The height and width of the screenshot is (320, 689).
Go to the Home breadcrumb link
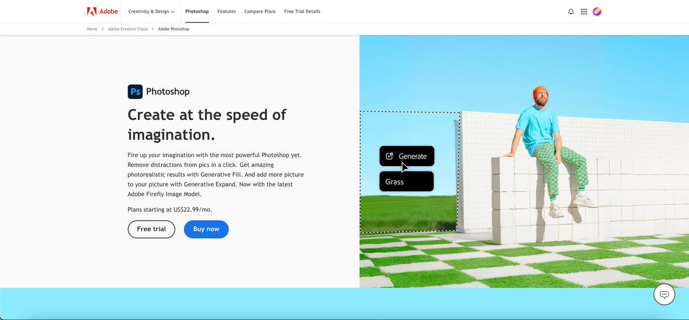[92, 29]
